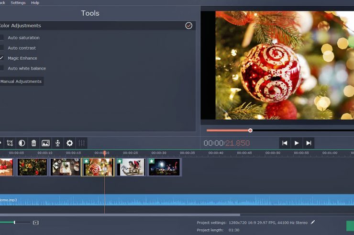Enable Auto contrast checkbox
This screenshot has height=235, width=354.
point(1,48)
